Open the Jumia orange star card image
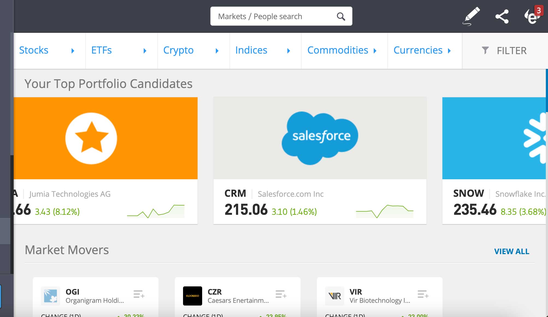The width and height of the screenshot is (548, 317). tap(105, 138)
